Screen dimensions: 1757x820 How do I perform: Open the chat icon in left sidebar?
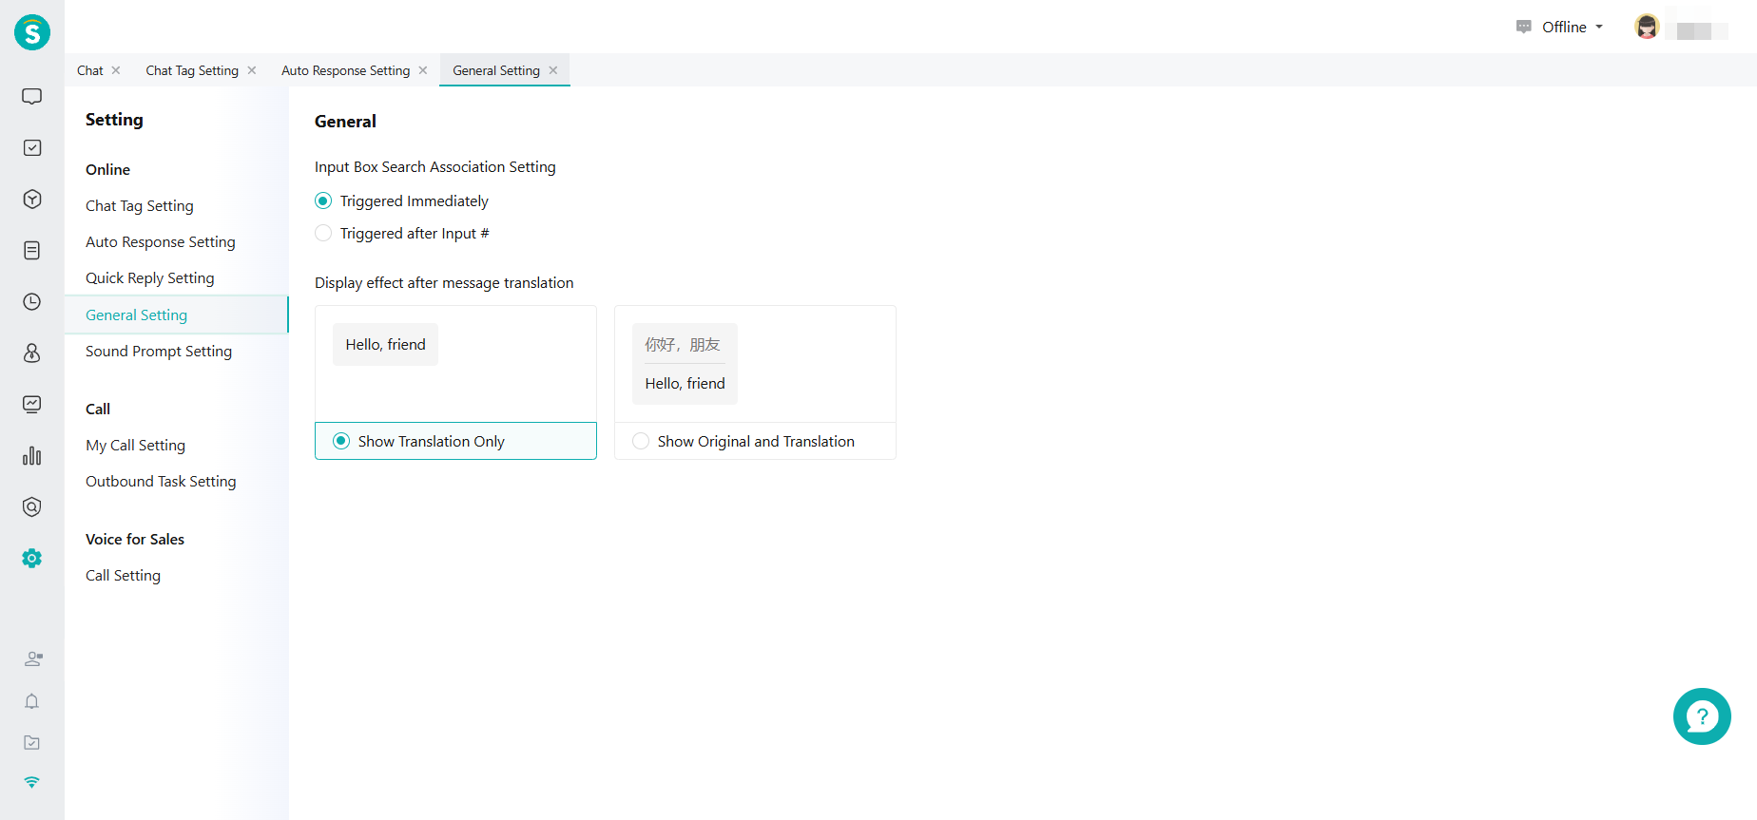point(31,96)
